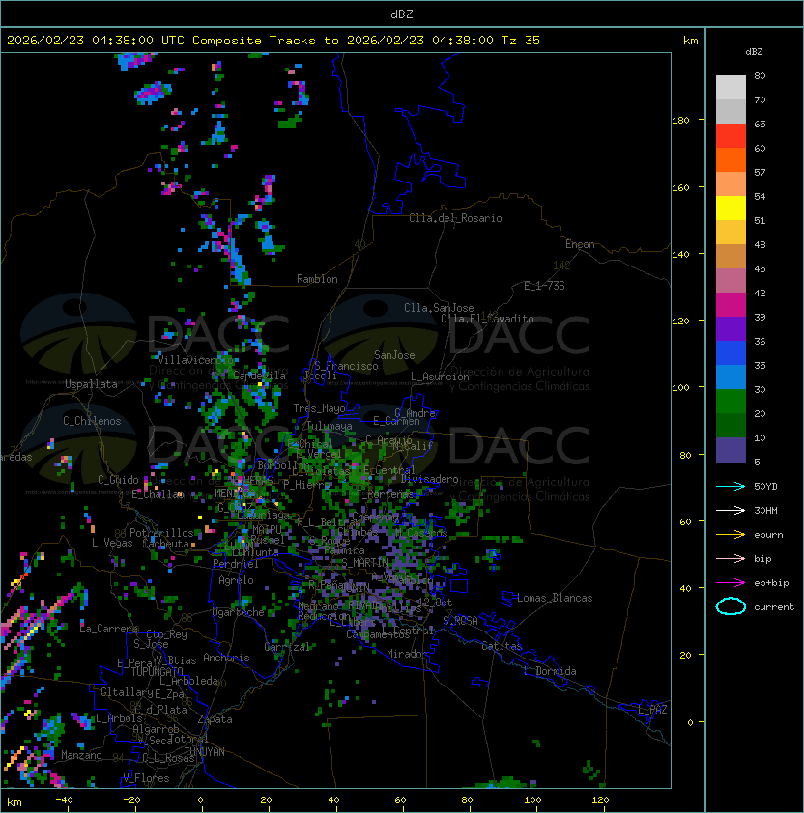Click the 'S_MARTIN' place label
This screenshot has height=813, width=804.
[364, 563]
